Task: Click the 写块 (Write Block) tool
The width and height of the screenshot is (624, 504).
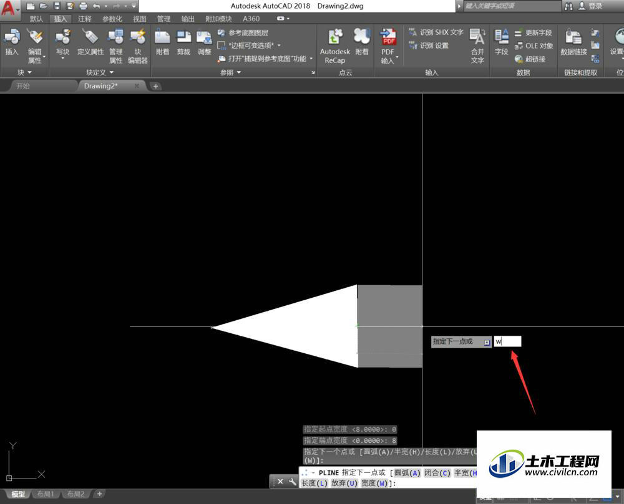Action: [x=62, y=44]
